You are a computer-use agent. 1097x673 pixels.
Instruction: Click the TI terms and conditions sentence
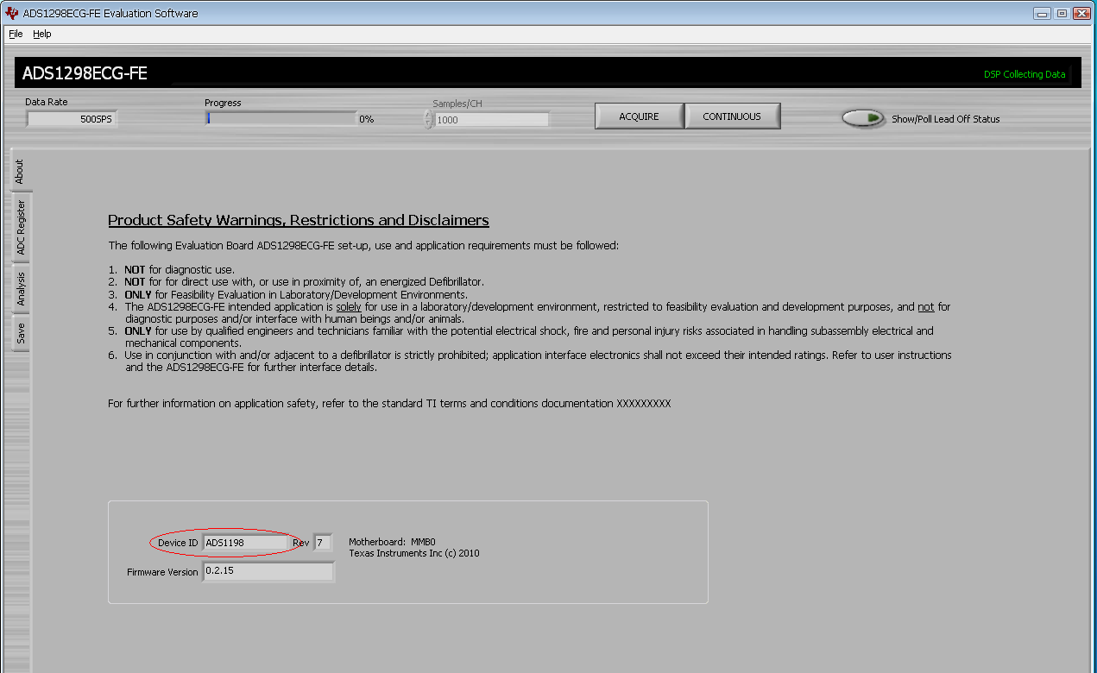389,403
